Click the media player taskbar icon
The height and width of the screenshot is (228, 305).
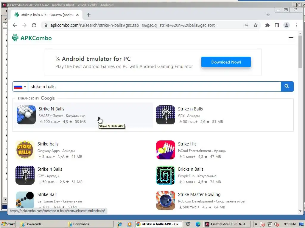click(129, 224)
